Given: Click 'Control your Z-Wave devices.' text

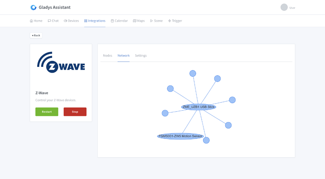Looking at the screenshot, I should [56, 100].
